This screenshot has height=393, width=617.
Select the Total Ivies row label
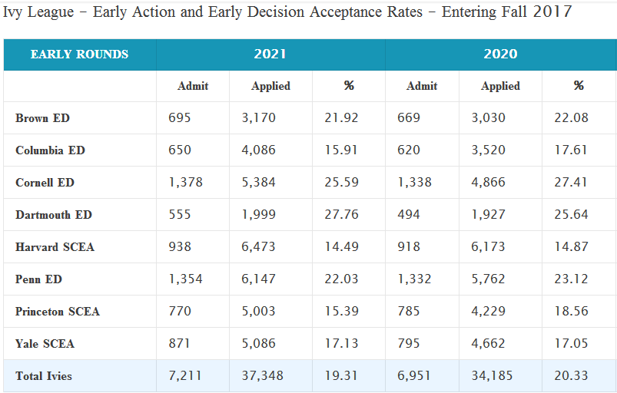(x=45, y=376)
